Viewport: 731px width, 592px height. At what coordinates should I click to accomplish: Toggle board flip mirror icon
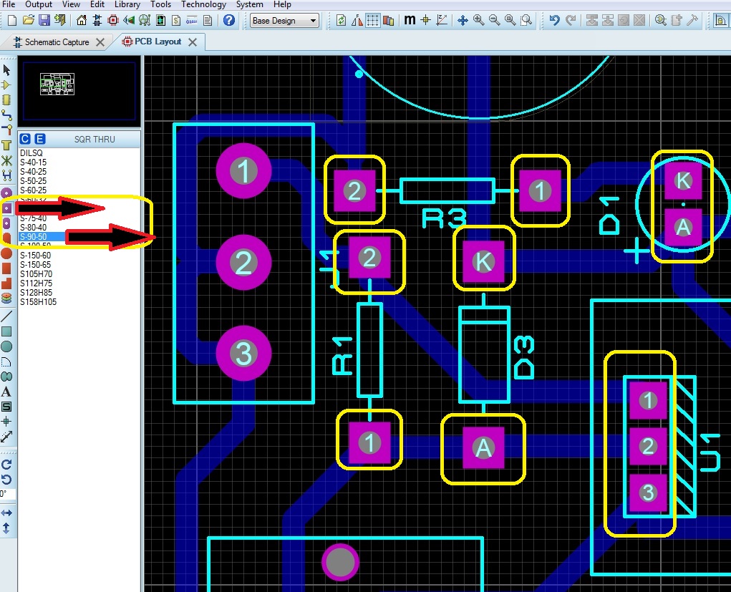[x=357, y=20]
